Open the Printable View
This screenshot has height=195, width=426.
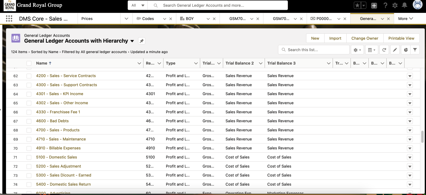click(401, 38)
